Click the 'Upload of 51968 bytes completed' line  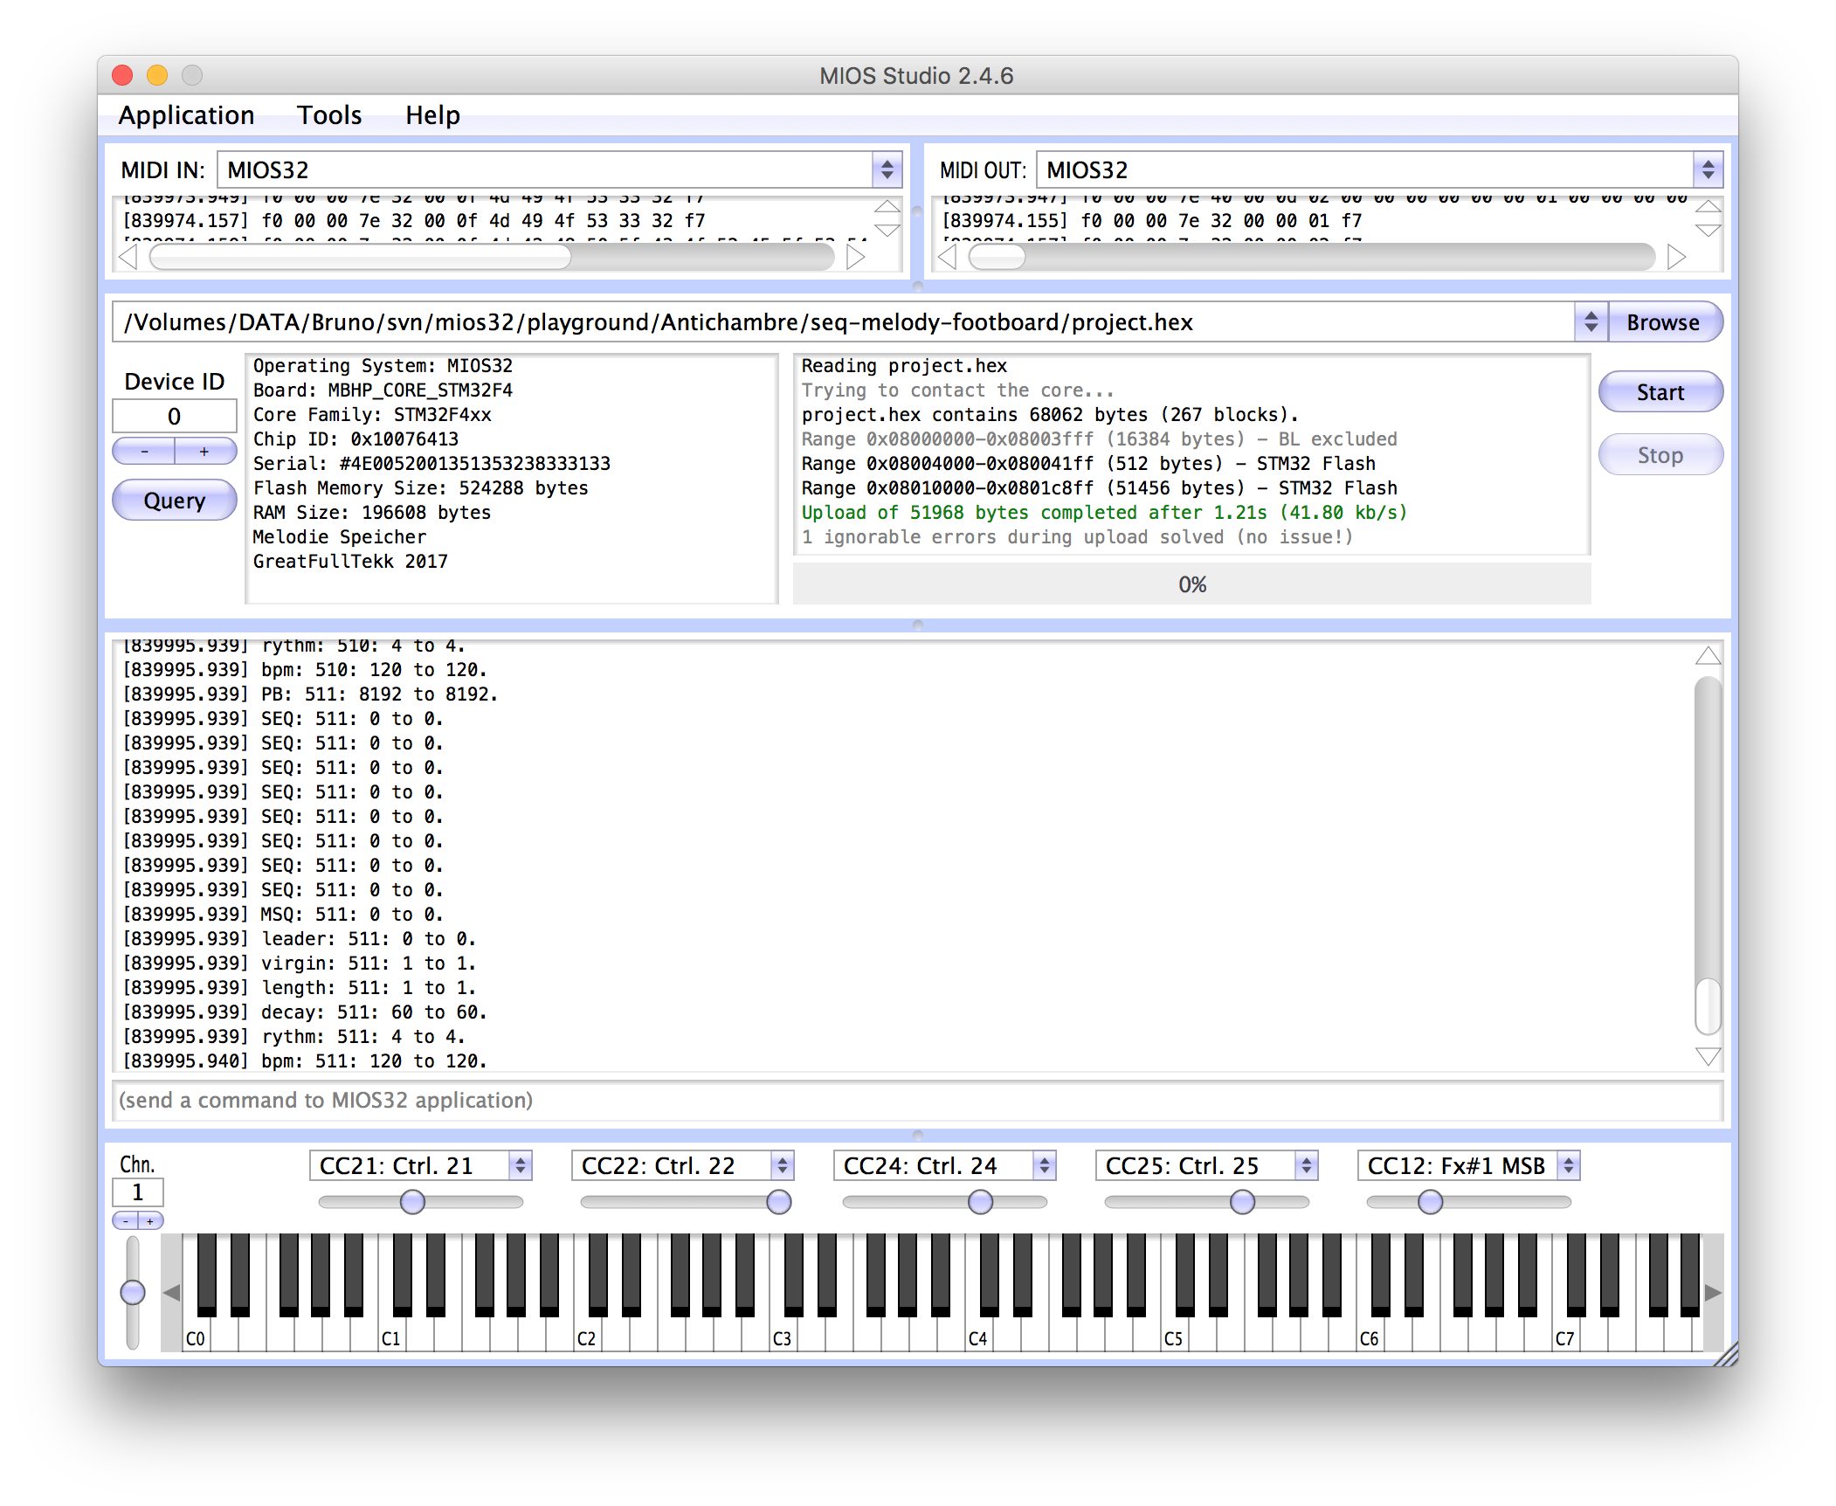[1104, 513]
